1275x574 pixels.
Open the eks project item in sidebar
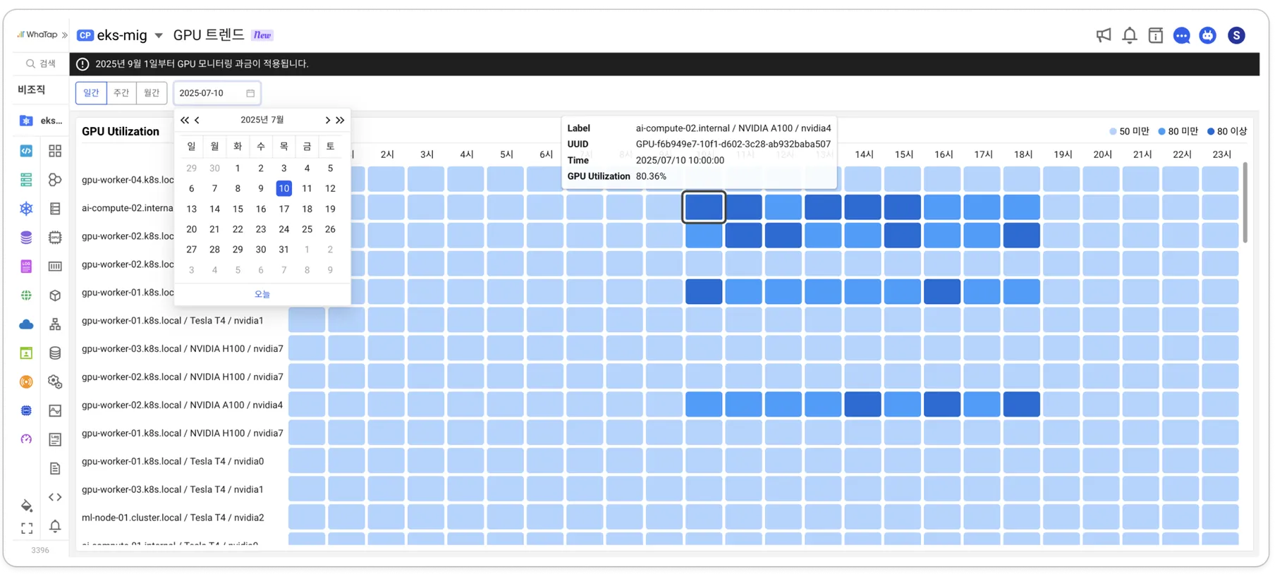point(41,121)
